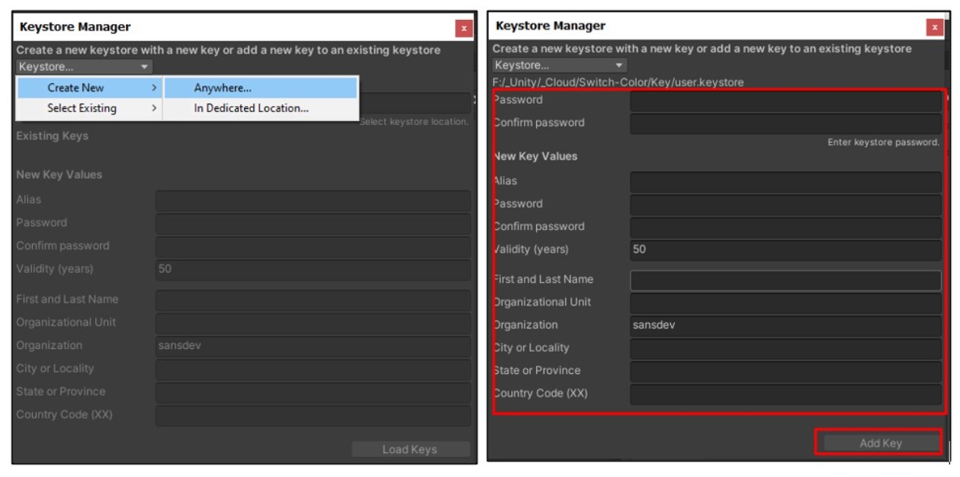This screenshot has height=477, width=960.
Task: Collapse the Keystore... dropdown with open menu
Action: click(84, 67)
